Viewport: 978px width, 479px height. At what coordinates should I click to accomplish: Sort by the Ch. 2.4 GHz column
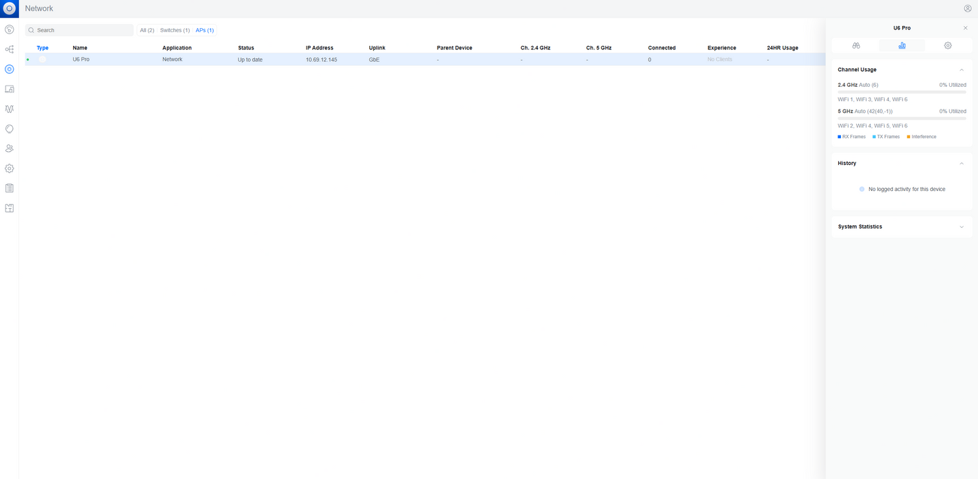pos(536,48)
